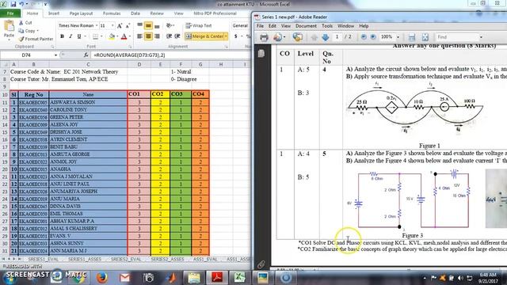The height and width of the screenshot is (285, 507).
Task: Click the Paste icon in Excel ribbon
Action: tap(9, 26)
